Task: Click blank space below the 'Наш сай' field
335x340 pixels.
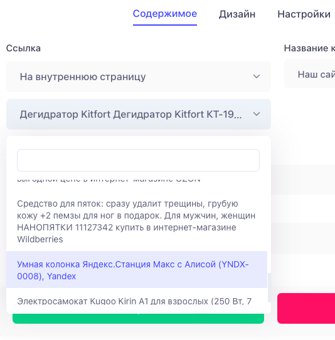Action: 309,126
